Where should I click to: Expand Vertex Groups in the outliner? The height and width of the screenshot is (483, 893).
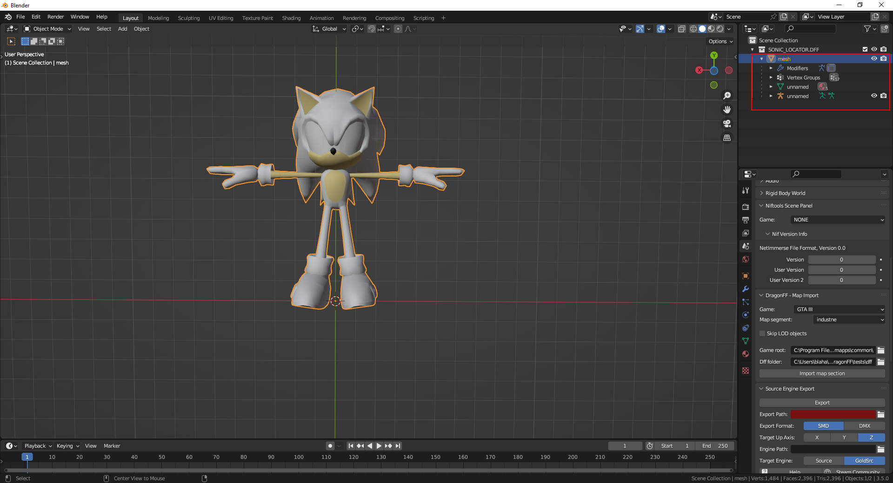[x=771, y=78]
